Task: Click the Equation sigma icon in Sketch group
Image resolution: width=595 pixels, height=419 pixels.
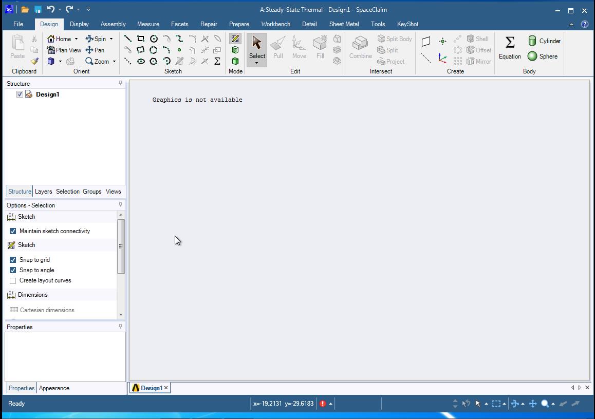Action: (217, 61)
